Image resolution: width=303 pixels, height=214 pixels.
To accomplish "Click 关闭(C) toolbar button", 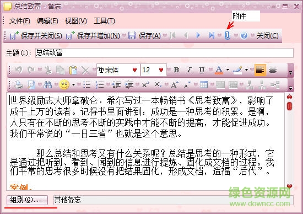I will [x=267, y=36].
